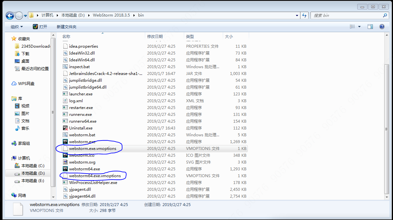Select webstorm64.exe.vmoptions file name
The width and height of the screenshot is (393, 220).
[x=95, y=176]
